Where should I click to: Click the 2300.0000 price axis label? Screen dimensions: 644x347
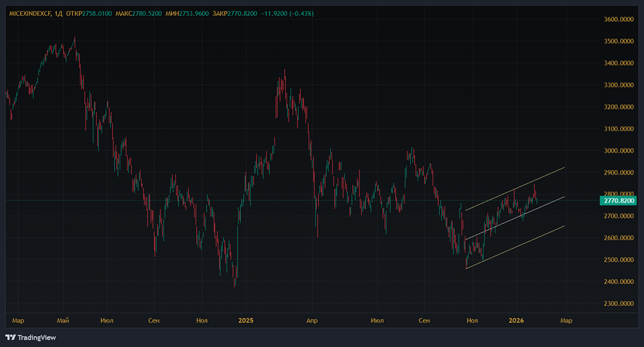pos(619,303)
